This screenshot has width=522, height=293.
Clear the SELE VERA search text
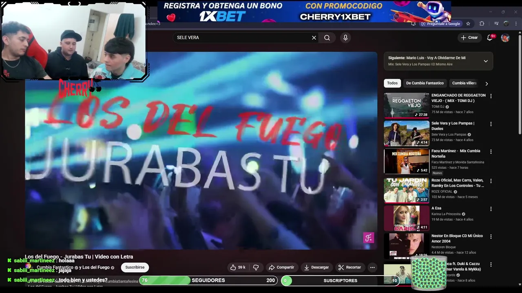(x=314, y=37)
